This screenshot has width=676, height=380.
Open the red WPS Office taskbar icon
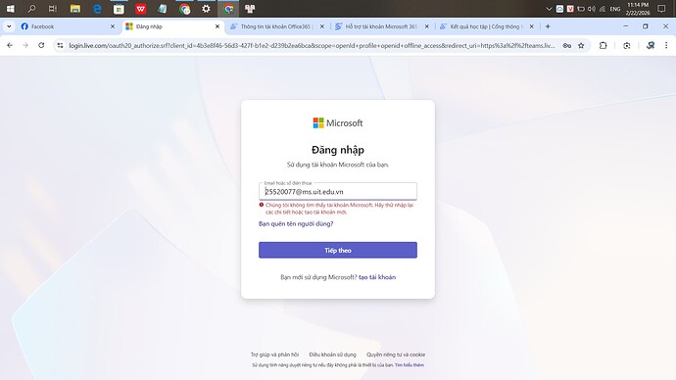[140, 9]
